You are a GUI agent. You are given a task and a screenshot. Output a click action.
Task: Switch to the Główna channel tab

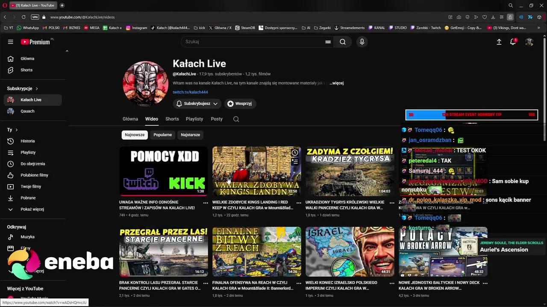(x=130, y=119)
